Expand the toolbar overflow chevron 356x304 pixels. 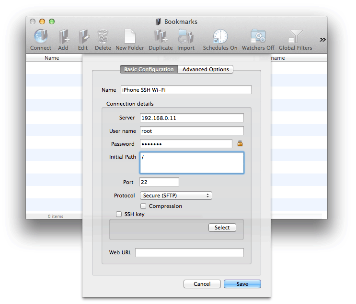pos(322,39)
